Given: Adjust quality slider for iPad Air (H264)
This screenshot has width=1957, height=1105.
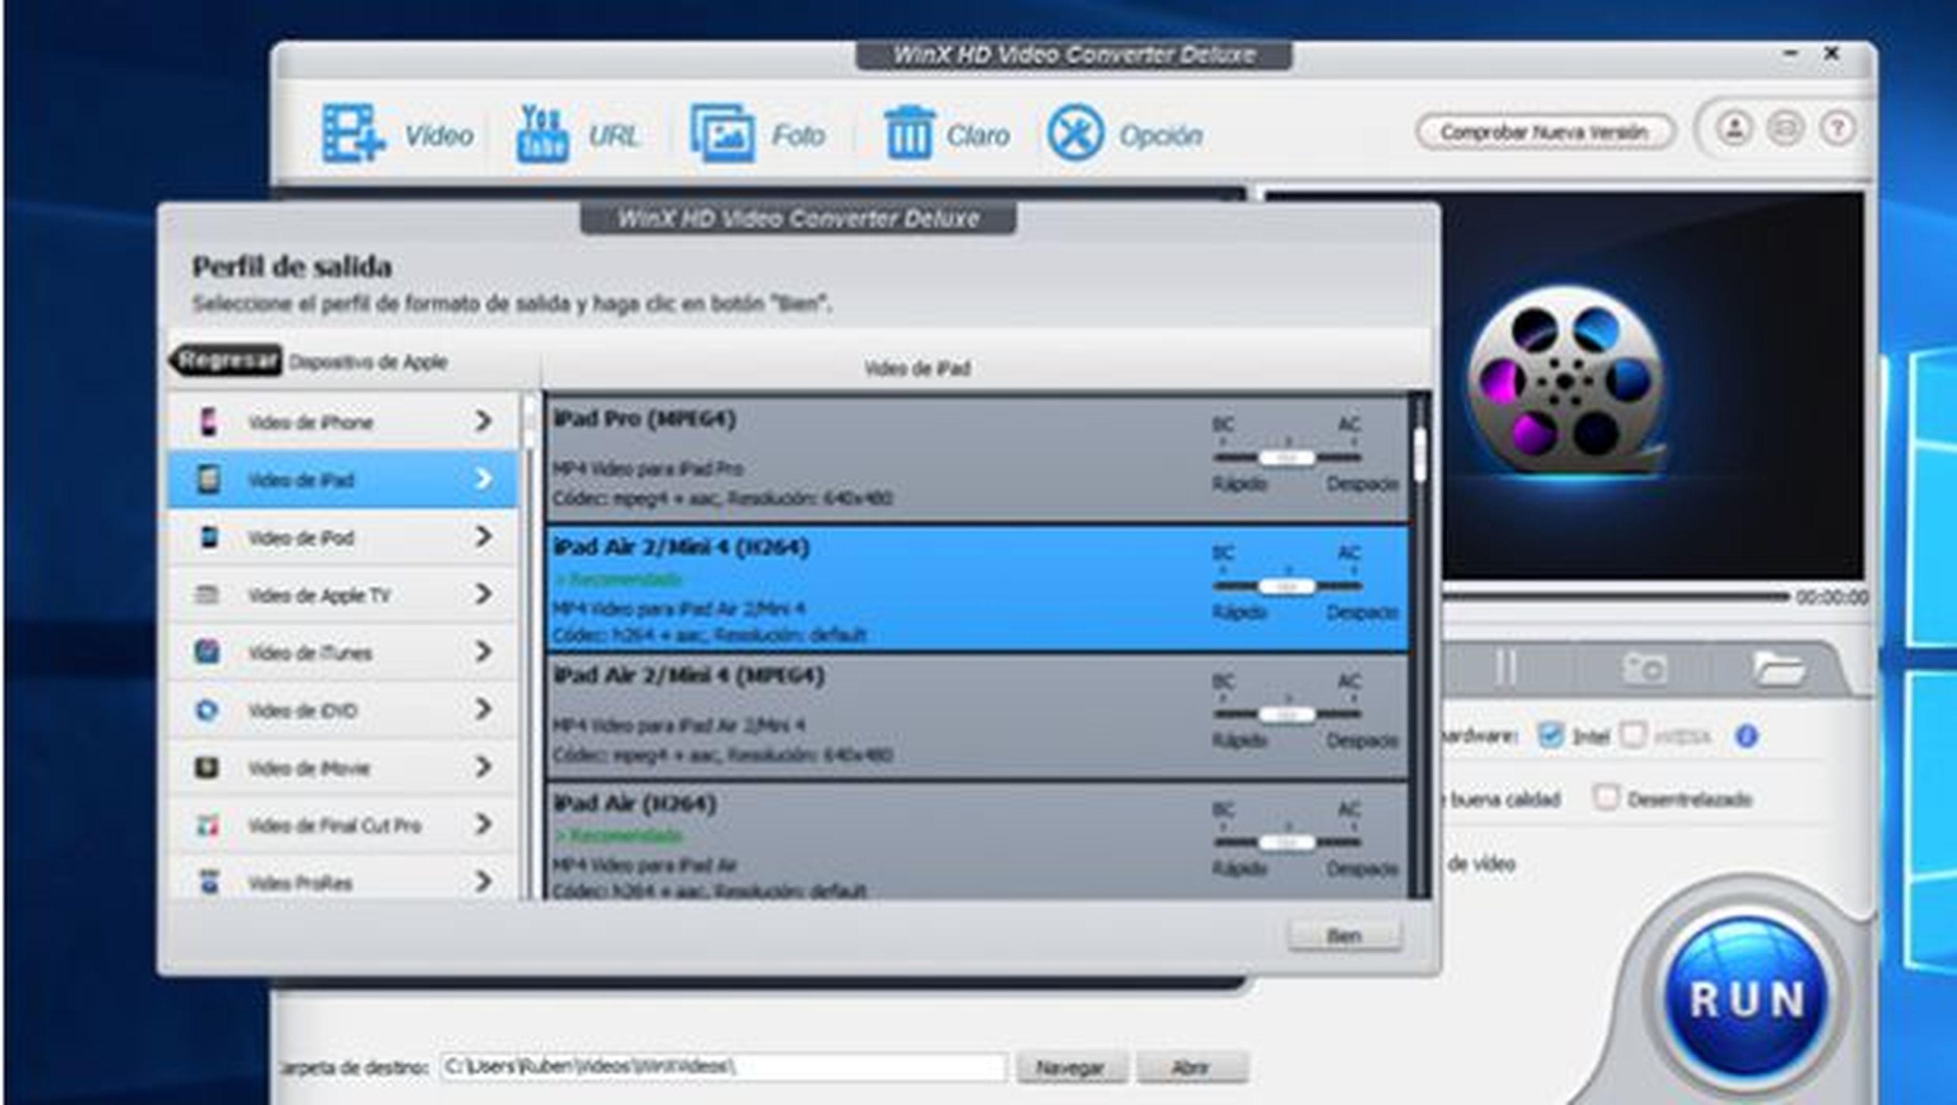Looking at the screenshot, I should point(1287,842).
